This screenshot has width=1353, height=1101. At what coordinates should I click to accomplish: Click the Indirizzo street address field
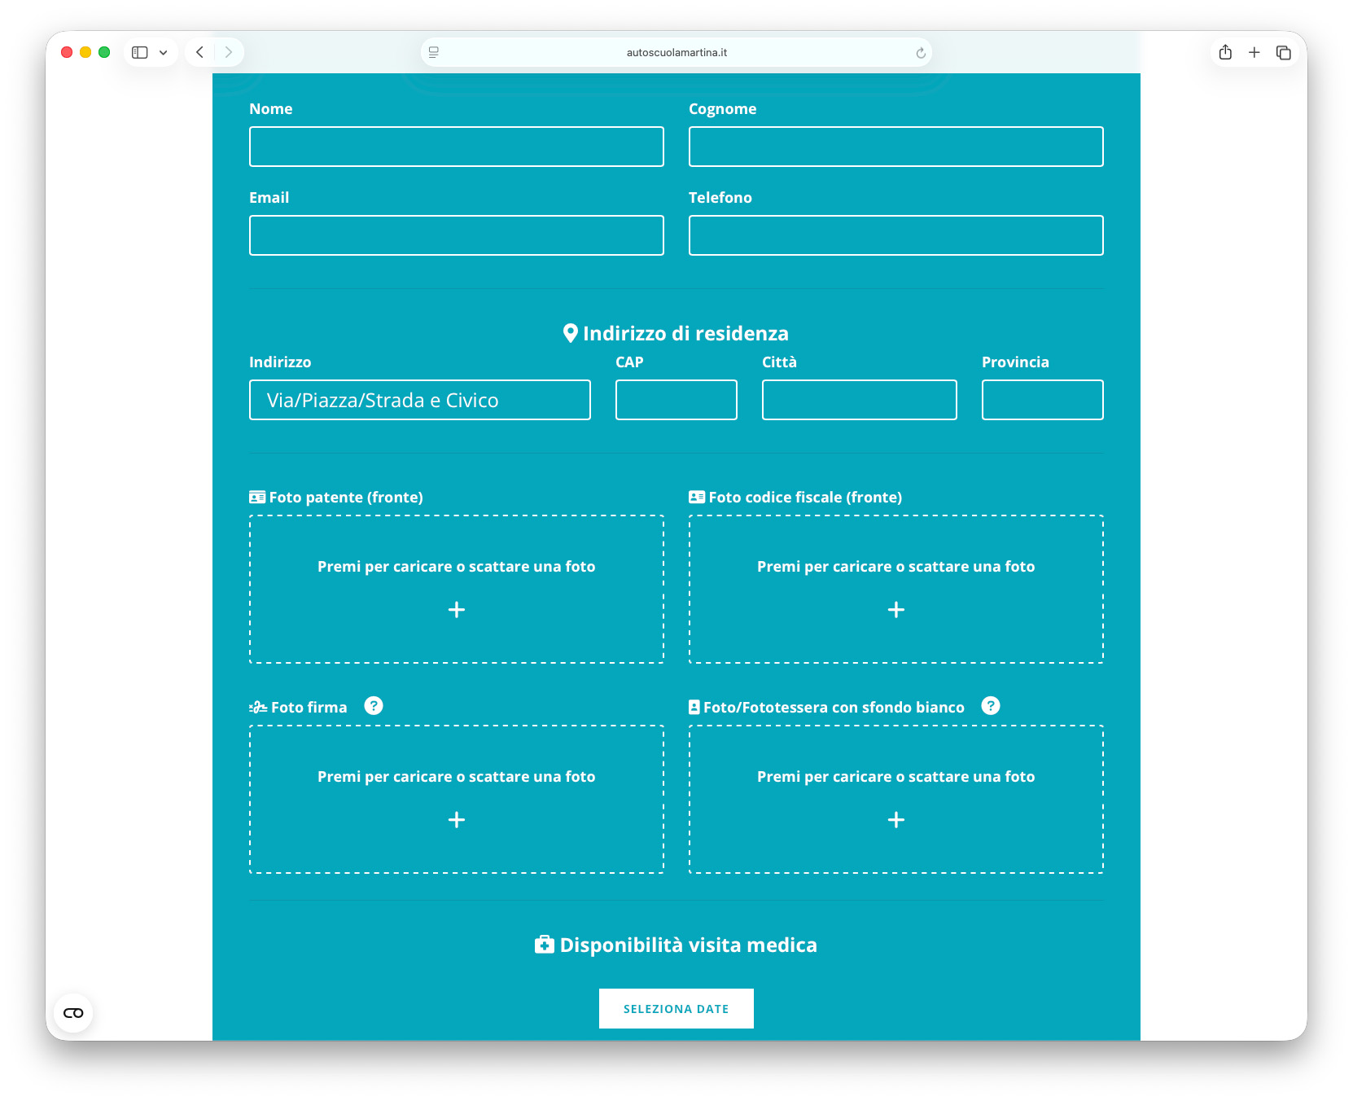click(x=420, y=400)
